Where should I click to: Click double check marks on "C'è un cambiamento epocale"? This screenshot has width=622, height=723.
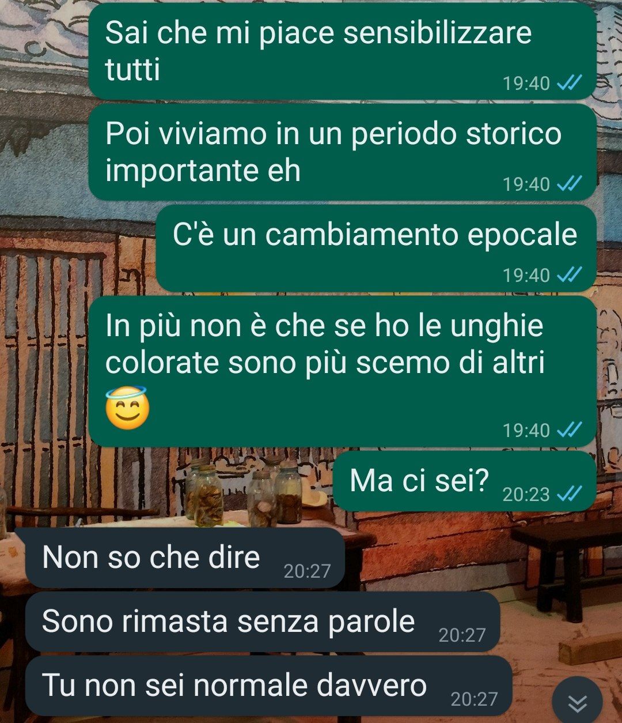coord(570,274)
